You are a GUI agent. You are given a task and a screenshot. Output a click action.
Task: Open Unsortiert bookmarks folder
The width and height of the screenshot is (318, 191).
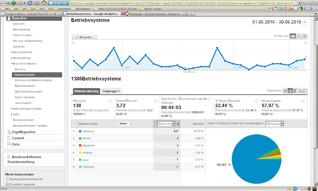(62, 9)
